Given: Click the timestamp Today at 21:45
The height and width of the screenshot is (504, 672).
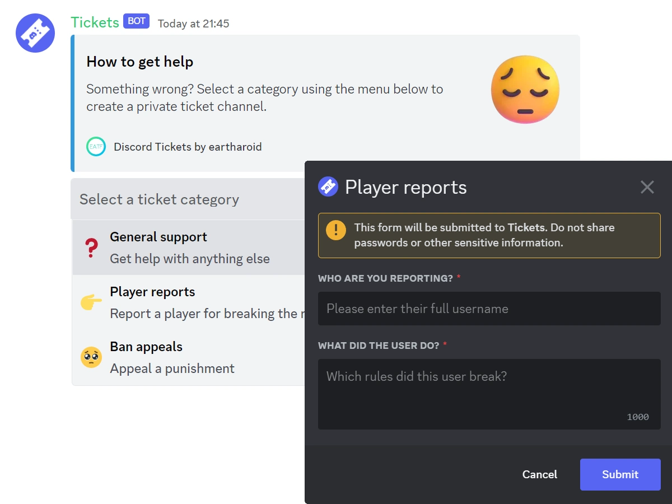Looking at the screenshot, I should point(193,24).
